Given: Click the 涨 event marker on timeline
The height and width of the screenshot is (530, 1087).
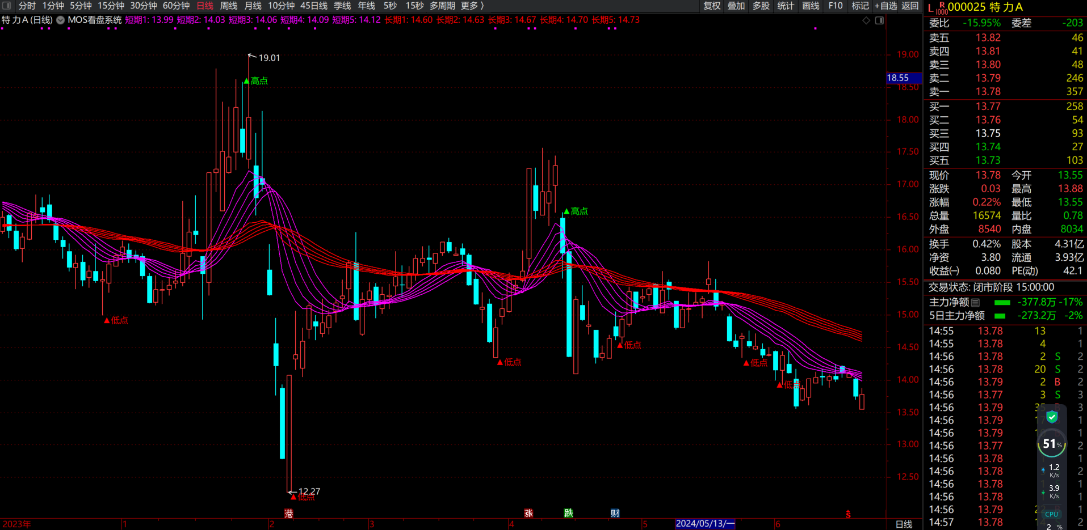Looking at the screenshot, I should [528, 513].
